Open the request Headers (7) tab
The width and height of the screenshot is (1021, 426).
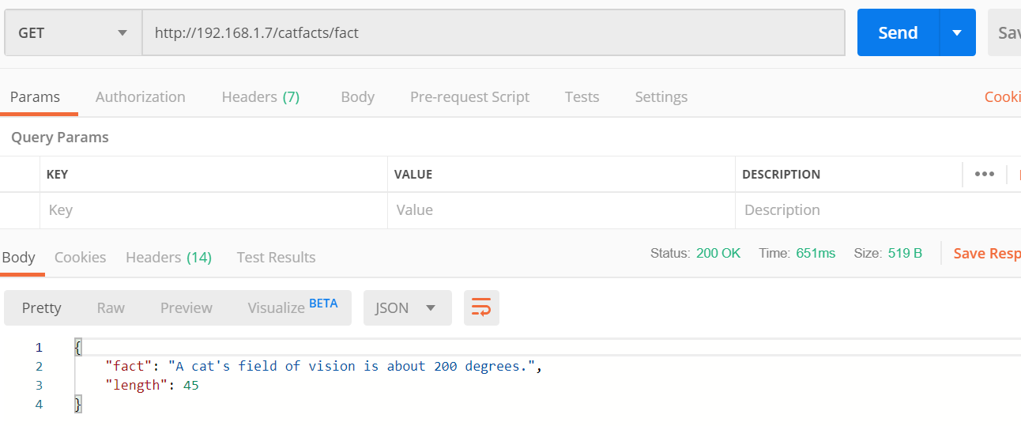pyautogui.click(x=260, y=97)
